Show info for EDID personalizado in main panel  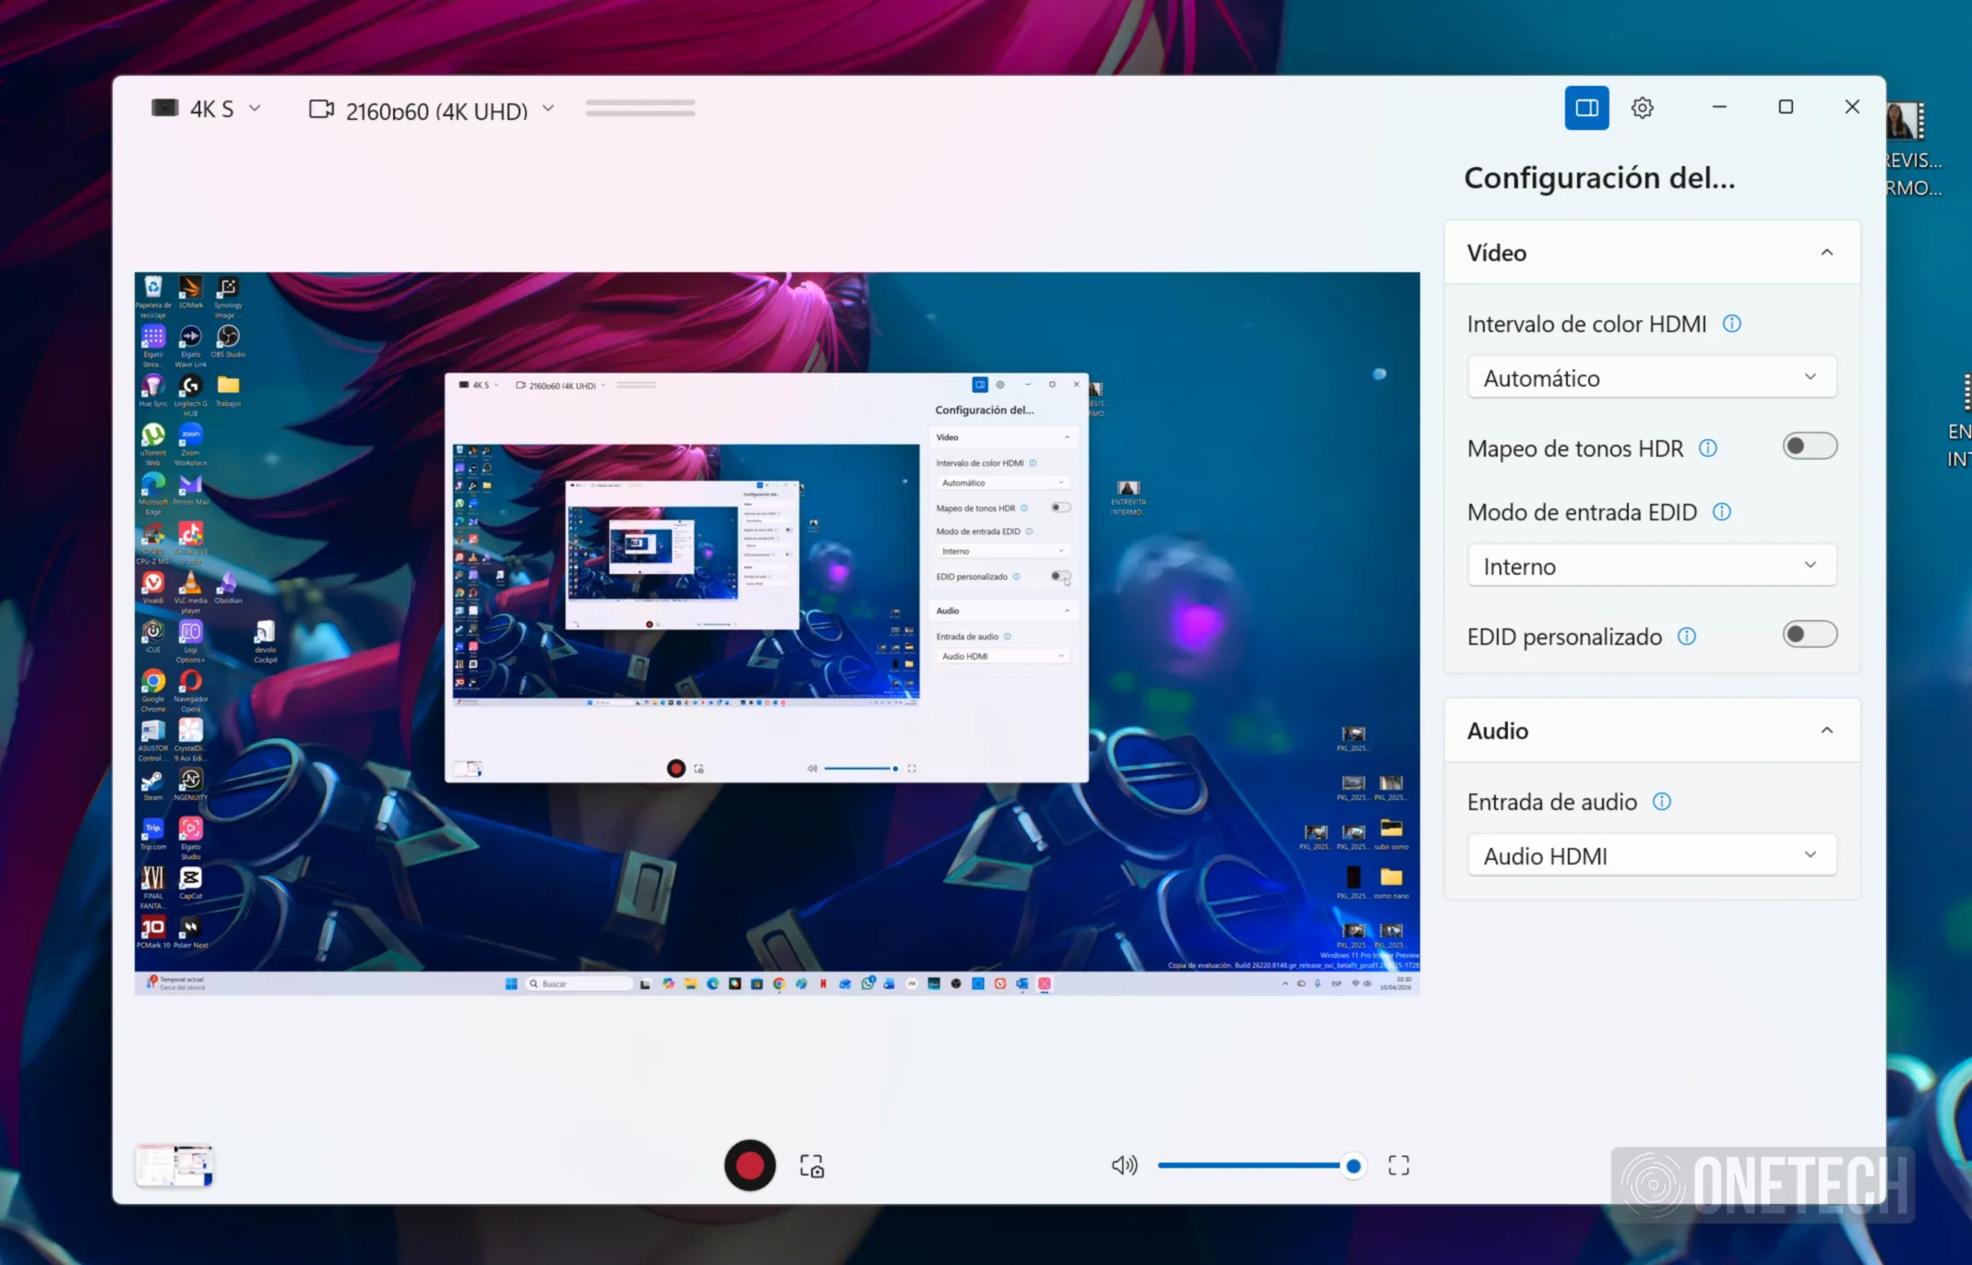point(1687,637)
